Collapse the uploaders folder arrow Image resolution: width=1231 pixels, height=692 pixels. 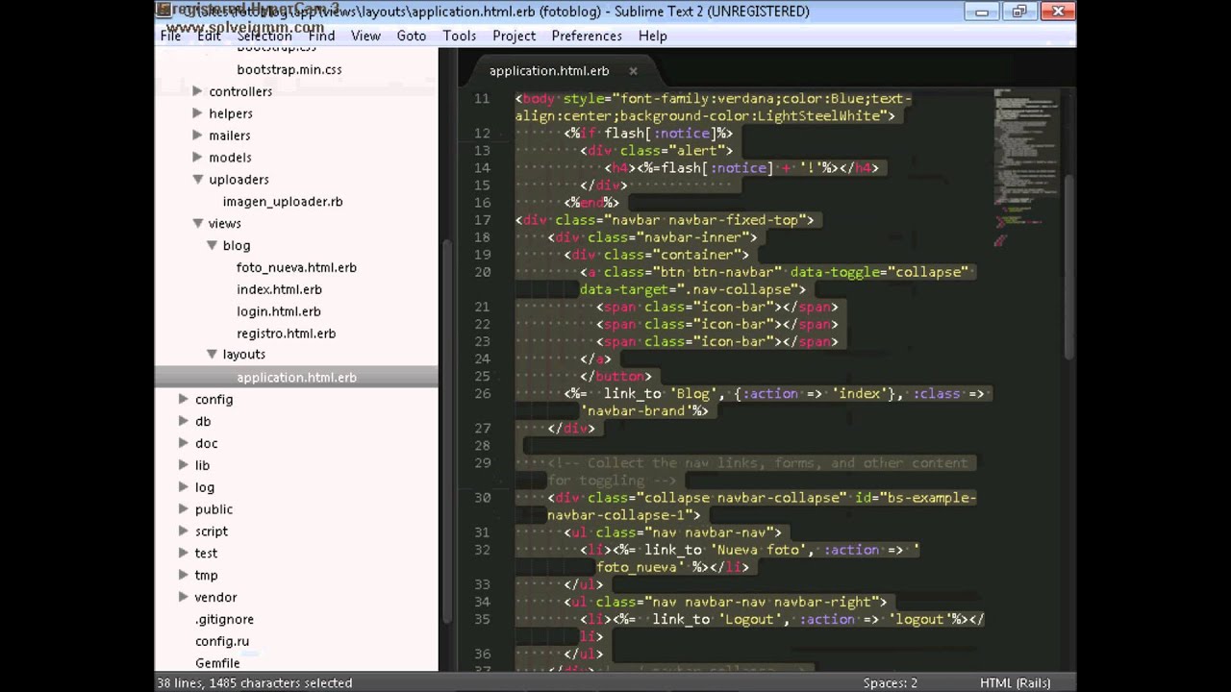(197, 179)
